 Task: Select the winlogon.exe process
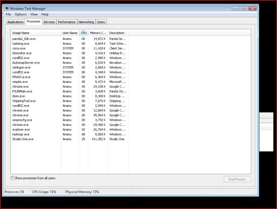pyautogui.click(x=69, y=67)
